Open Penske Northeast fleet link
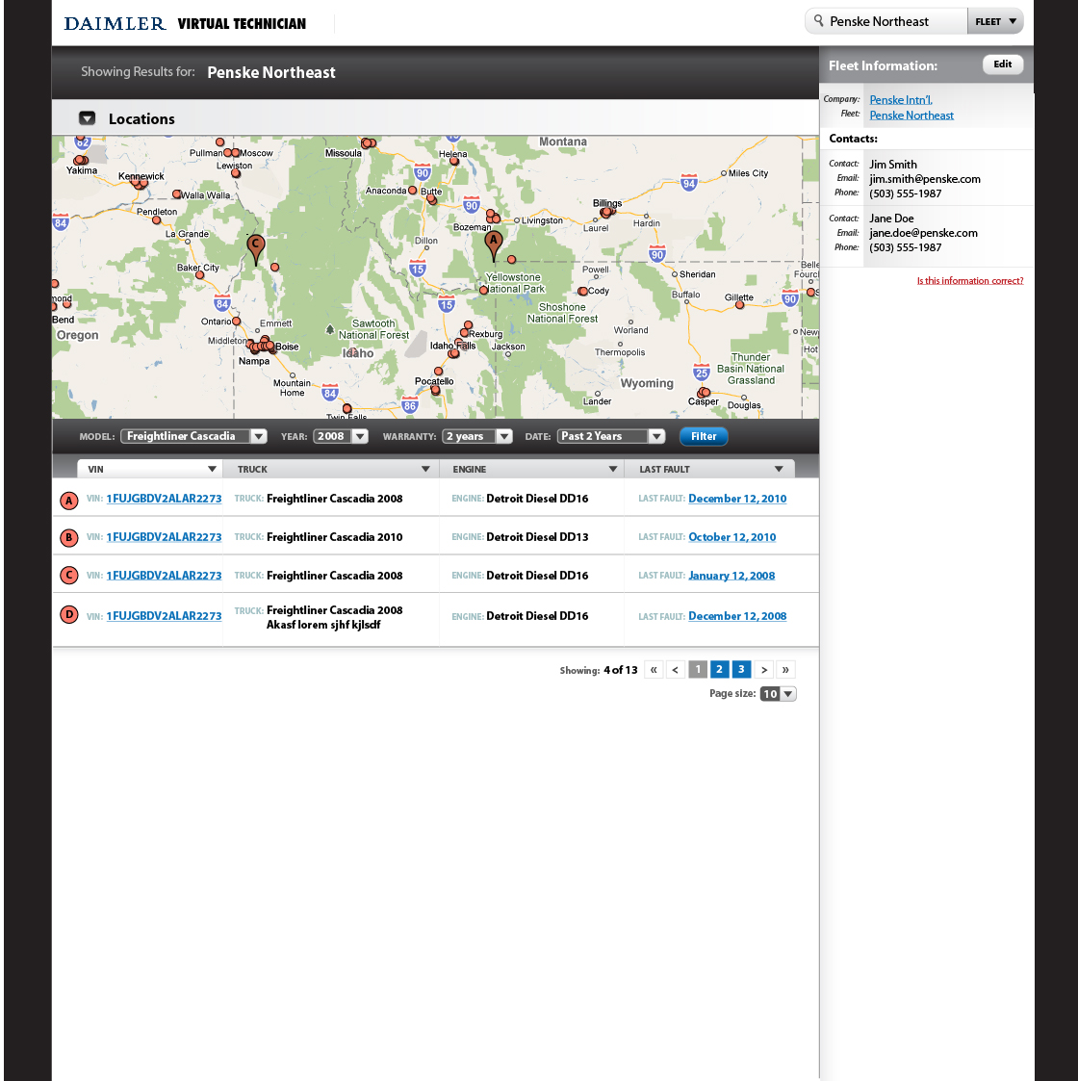The height and width of the screenshot is (1081, 1078). pos(911,116)
